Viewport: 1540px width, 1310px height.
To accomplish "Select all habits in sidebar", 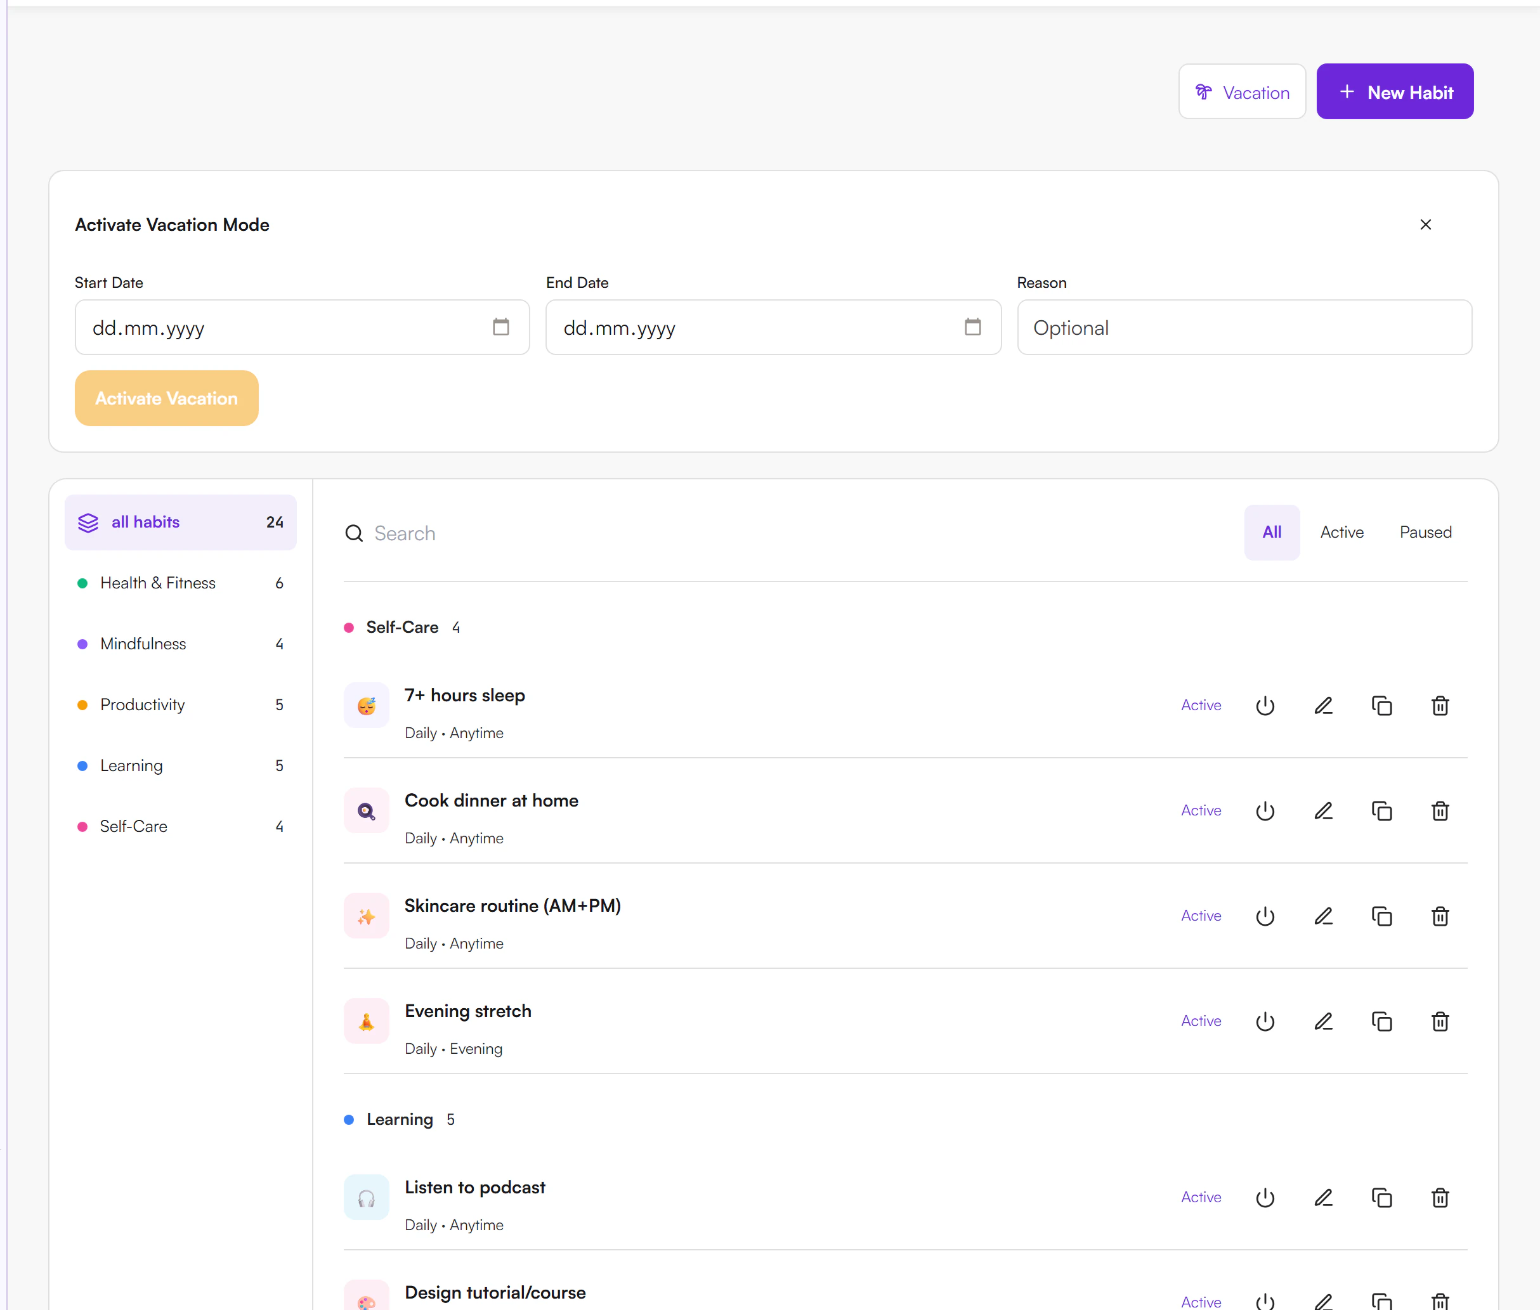I will [181, 522].
